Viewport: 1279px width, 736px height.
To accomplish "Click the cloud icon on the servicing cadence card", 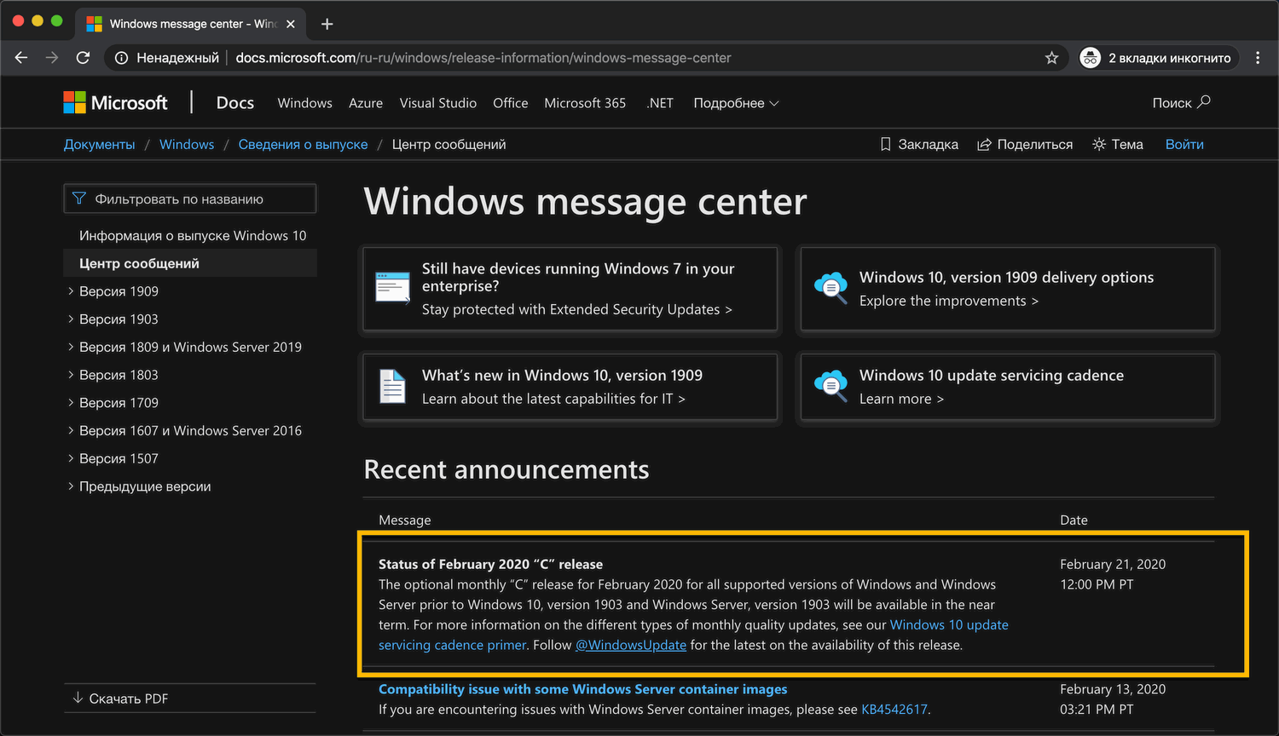I will (830, 385).
